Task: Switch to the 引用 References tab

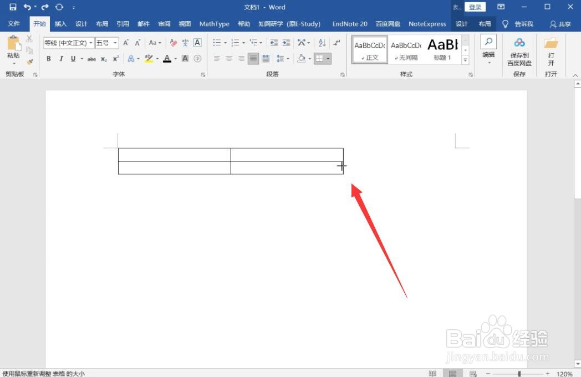Action: click(123, 24)
